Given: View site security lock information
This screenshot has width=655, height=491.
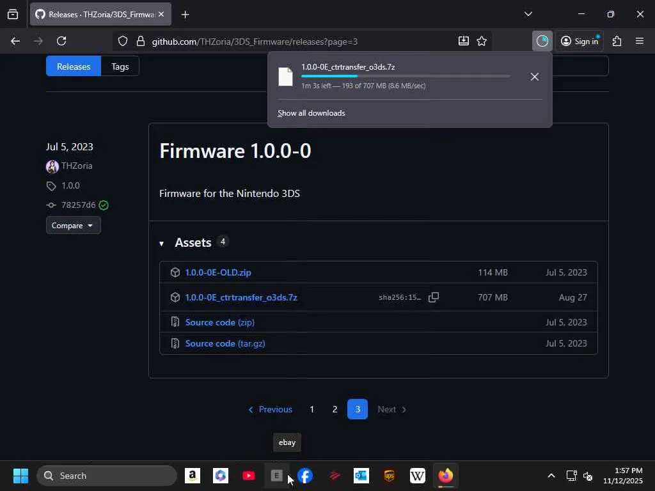Looking at the screenshot, I should click(x=141, y=41).
